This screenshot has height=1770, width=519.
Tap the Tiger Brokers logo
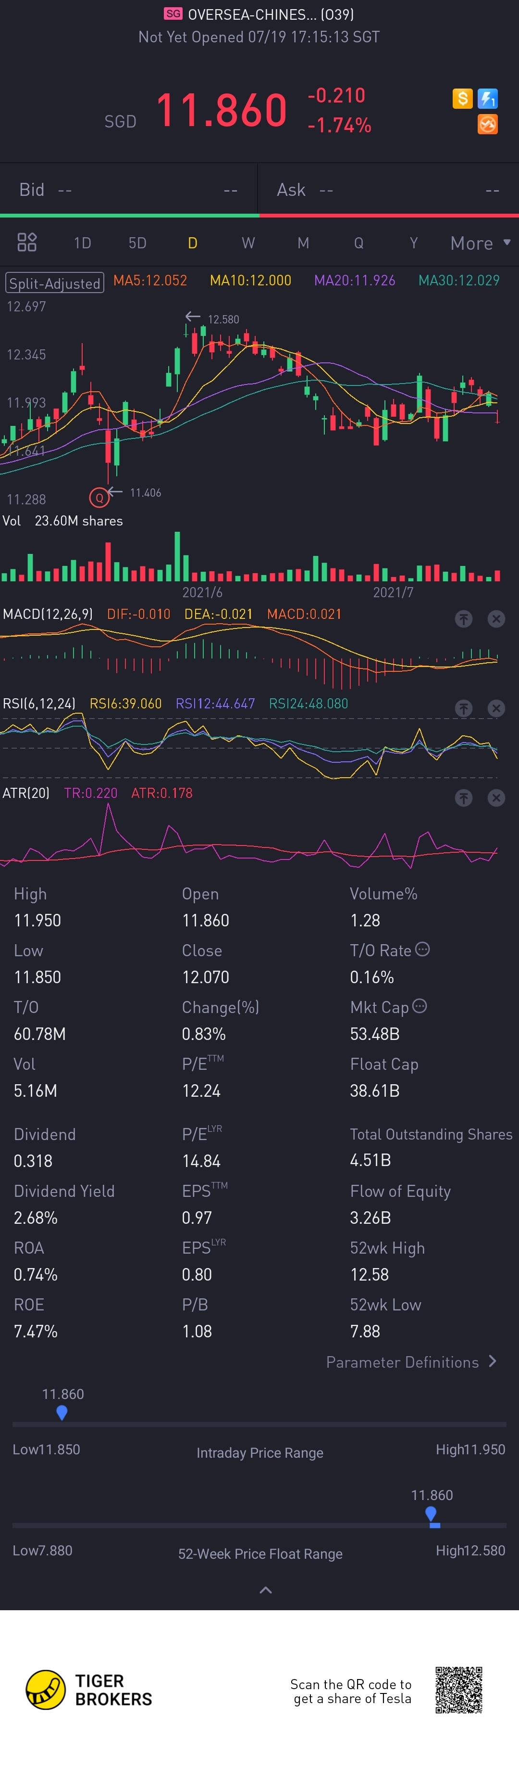[x=88, y=1690]
